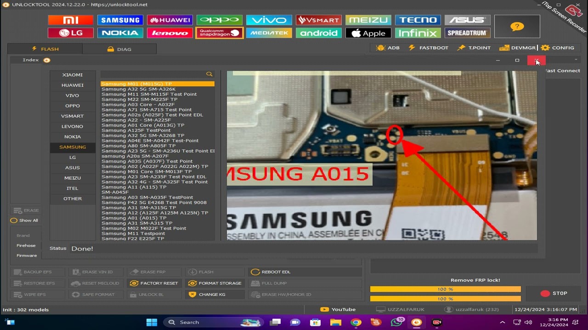The height and width of the screenshot is (330, 588).
Task: Click the uzzalfaruk (232) account entry
Action: [472, 309]
